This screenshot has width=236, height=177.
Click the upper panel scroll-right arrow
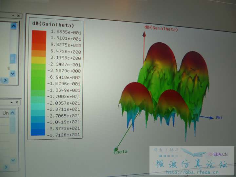tap(6, 80)
